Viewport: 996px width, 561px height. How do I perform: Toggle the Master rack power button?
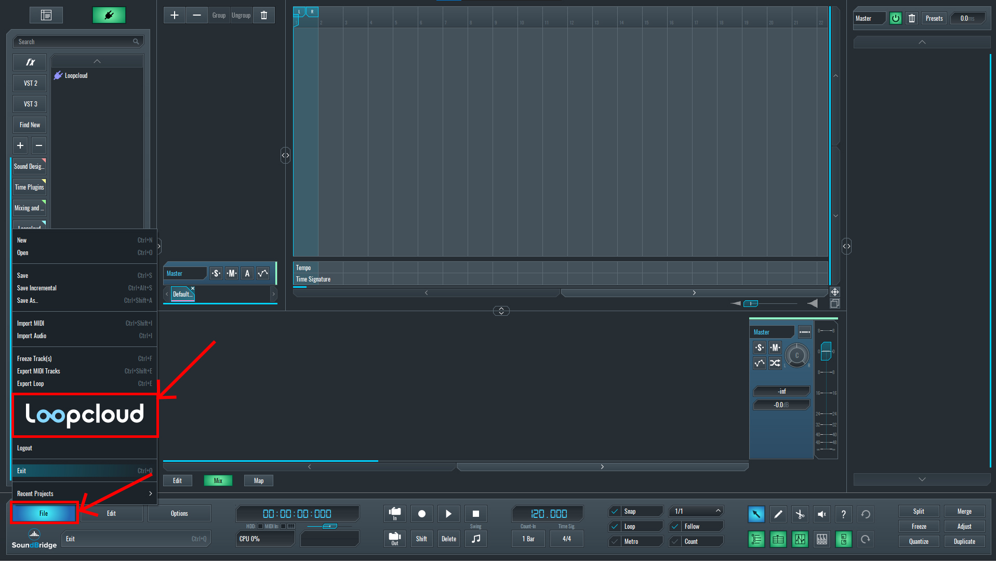(896, 18)
